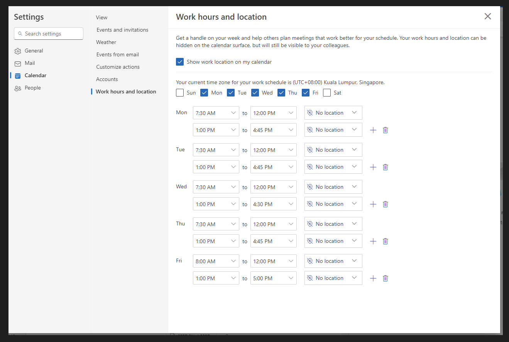509x342 pixels.
Task: Check the Saturday work day box
Action: point(327,93)
